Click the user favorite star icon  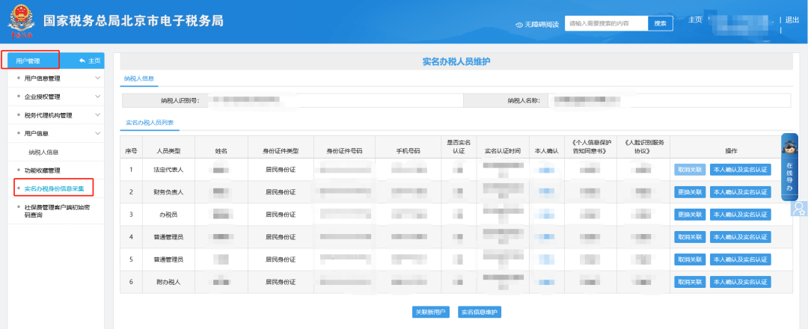800,209
